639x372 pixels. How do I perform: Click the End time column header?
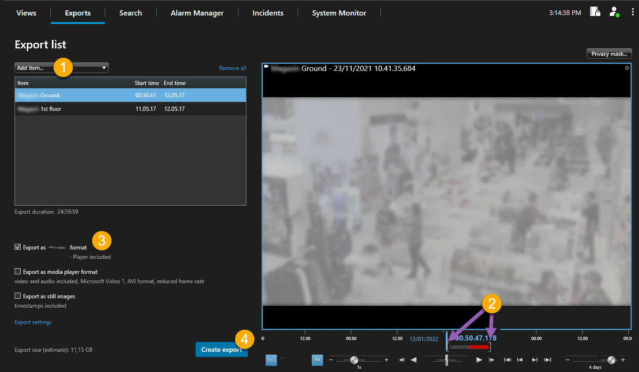coord(174,83)
